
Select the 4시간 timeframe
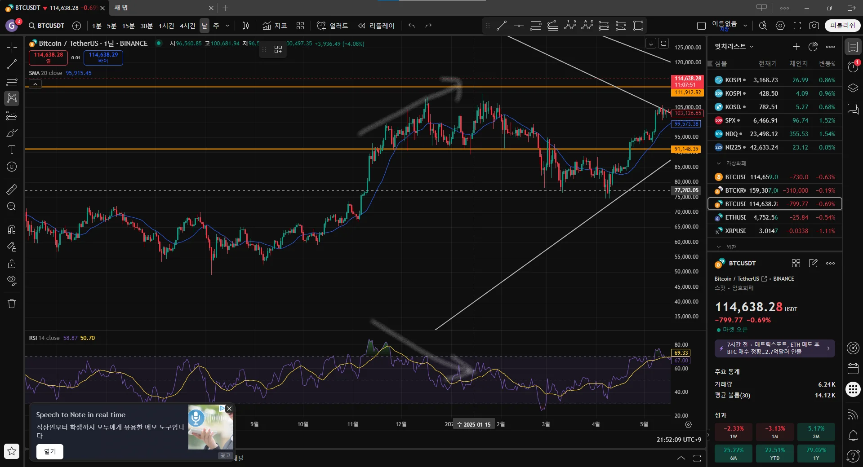pos(187,26)
